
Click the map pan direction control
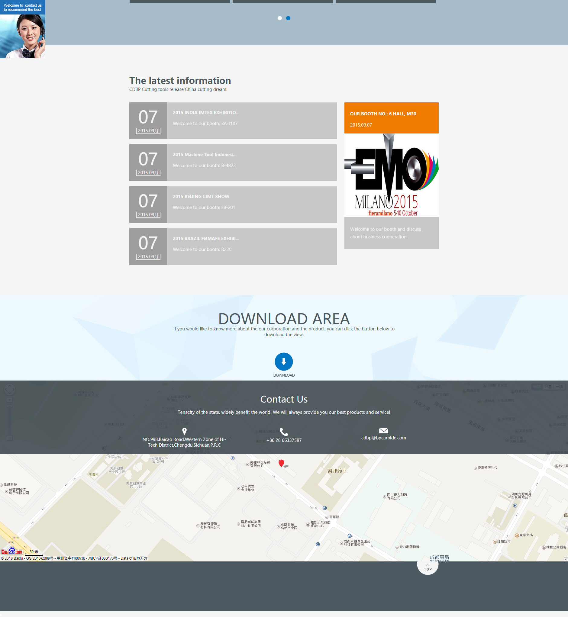(x=9, y=389)
